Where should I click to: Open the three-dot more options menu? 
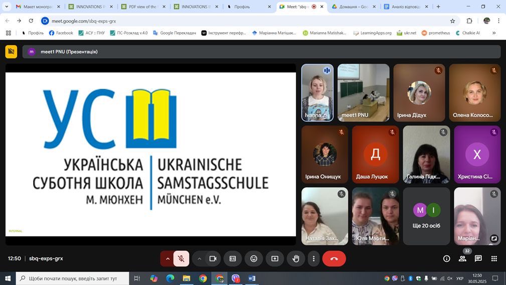point(313,258)
